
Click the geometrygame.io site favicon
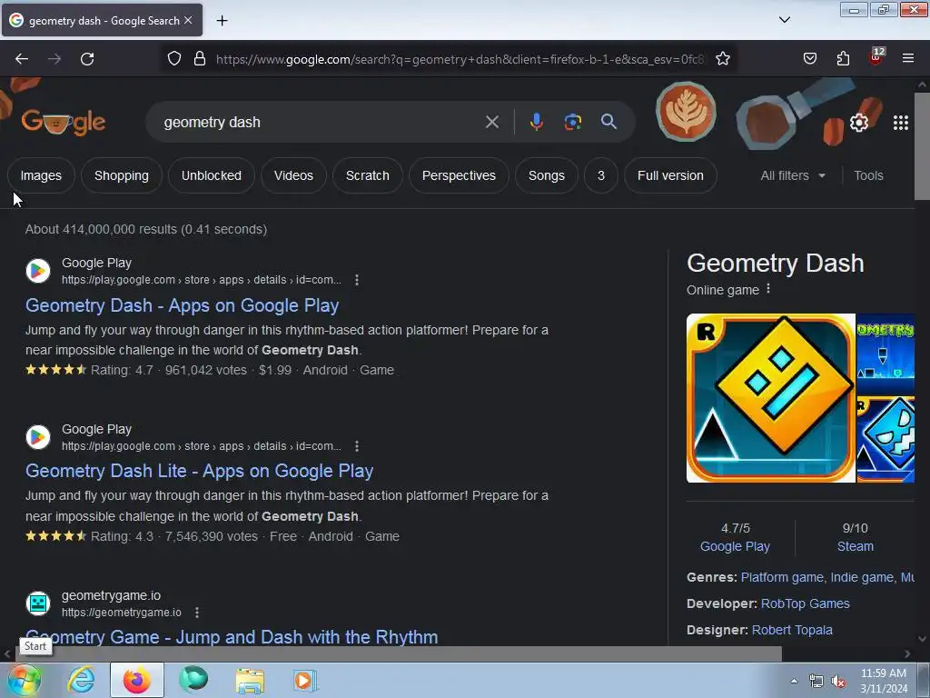click(38, 603)
